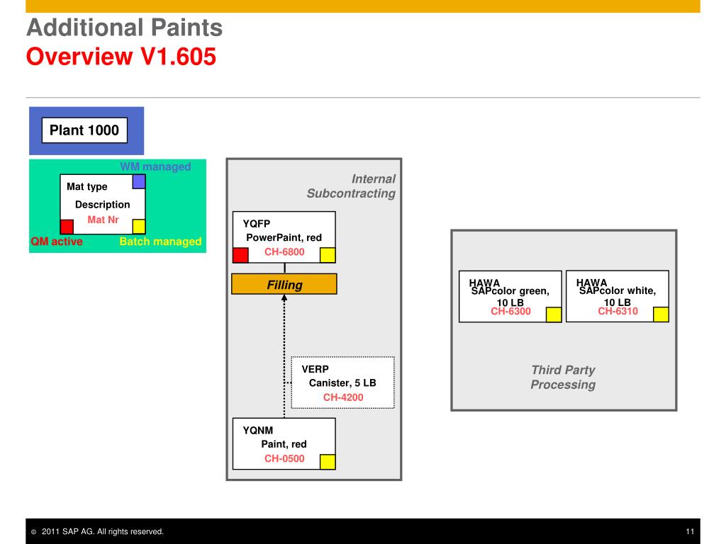Click material number CH-6800
Viewport: 726px width, 544px height.
284,252
